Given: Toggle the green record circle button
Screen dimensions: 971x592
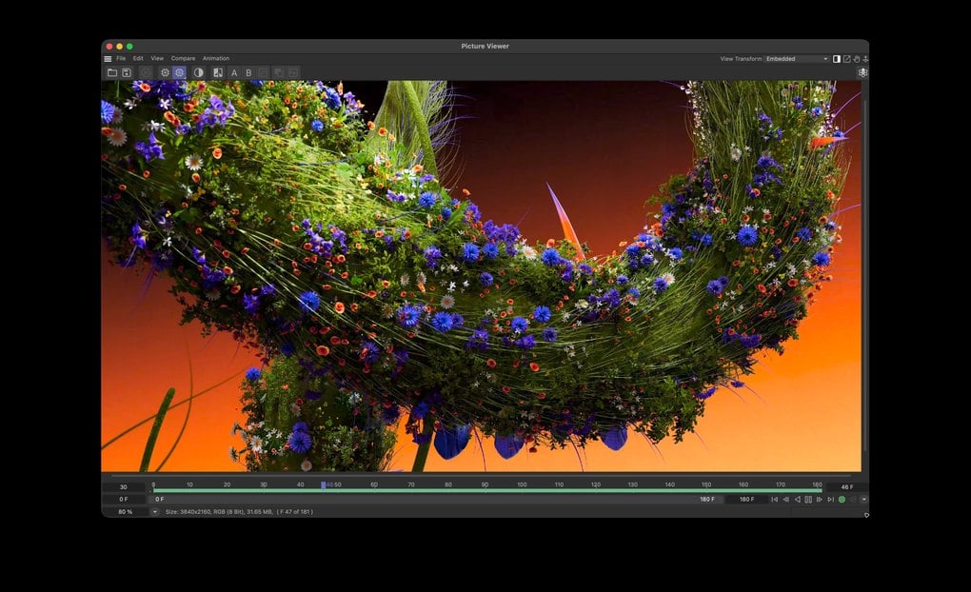Looking at the screenshot, I should (842, 499).
